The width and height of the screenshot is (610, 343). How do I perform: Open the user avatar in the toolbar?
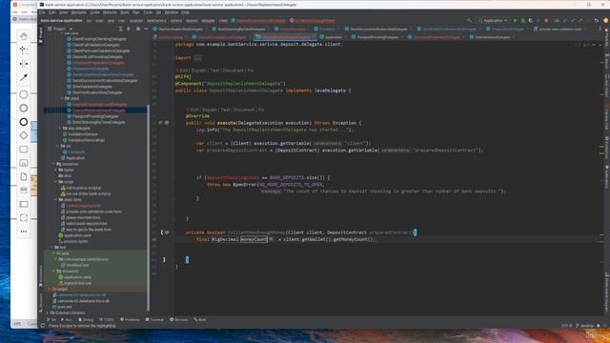606,20
